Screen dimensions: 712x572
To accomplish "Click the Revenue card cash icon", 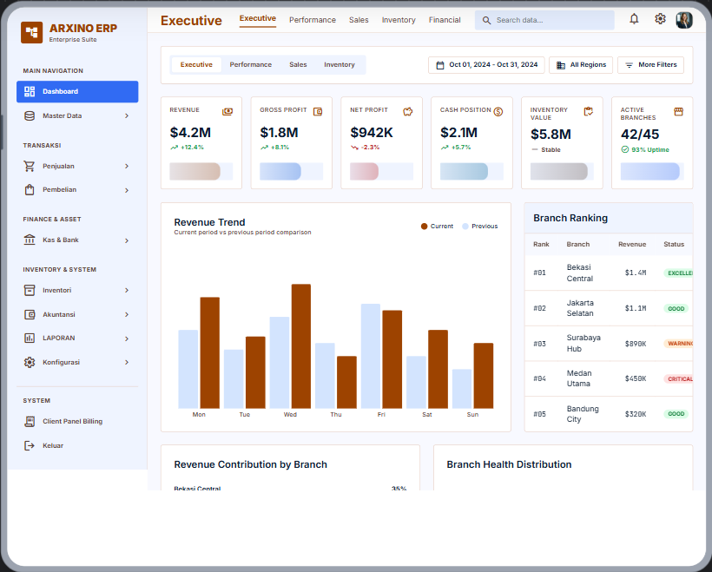I will pyautogui.click(x=227, y=112).
